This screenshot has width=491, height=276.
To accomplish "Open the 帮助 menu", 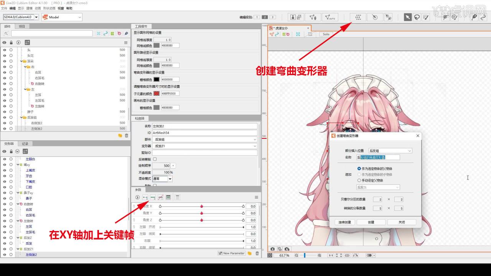I will coord(69,8).
